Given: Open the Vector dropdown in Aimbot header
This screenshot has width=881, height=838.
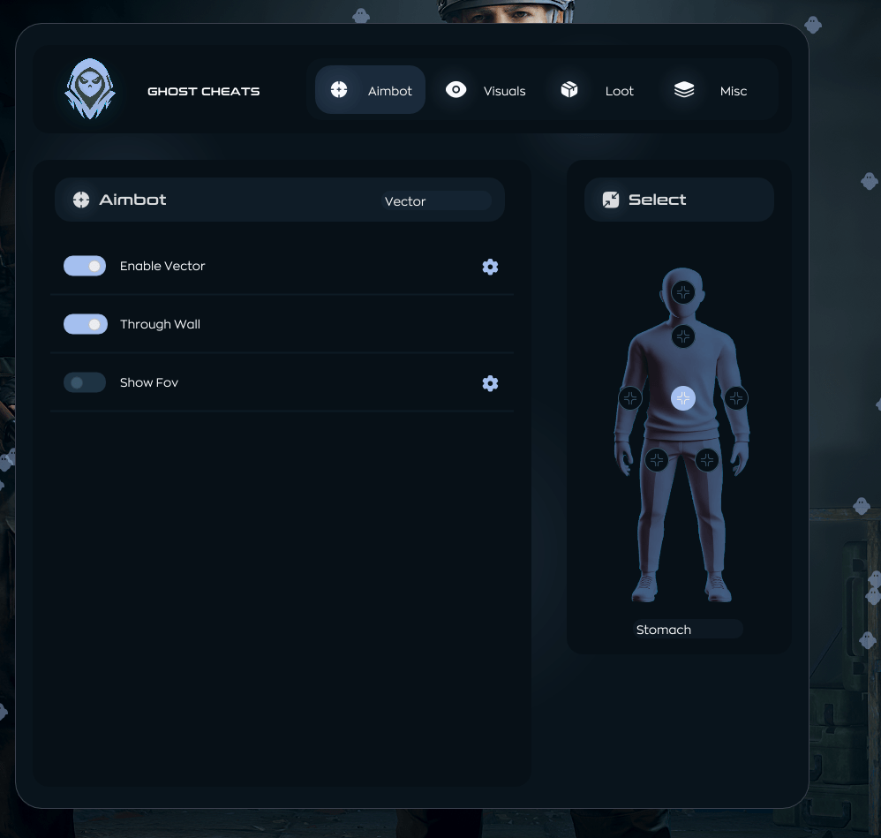Looking at the screenshot, I should pos(436,201).
